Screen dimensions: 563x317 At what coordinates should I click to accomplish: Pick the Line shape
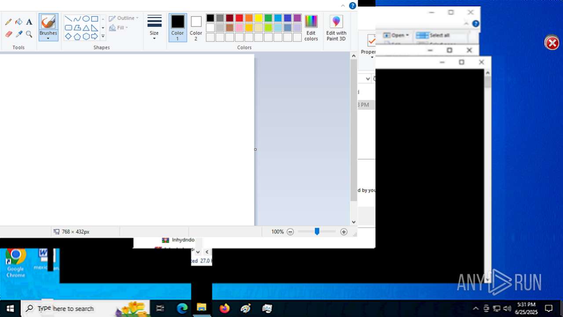coord(69,19)
